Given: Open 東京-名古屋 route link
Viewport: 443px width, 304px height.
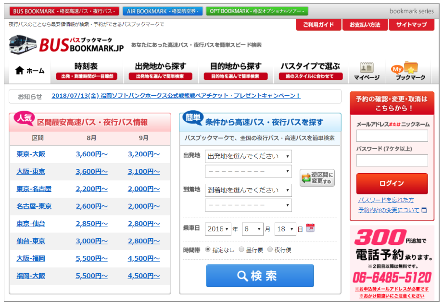Looking at the screenshot, I should pyautogui.click(x=34, y=189).
